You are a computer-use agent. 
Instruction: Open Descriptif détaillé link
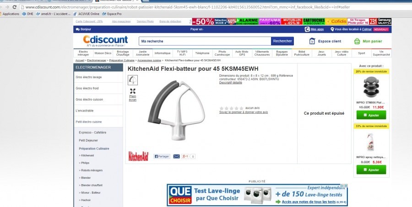[231, 82]
